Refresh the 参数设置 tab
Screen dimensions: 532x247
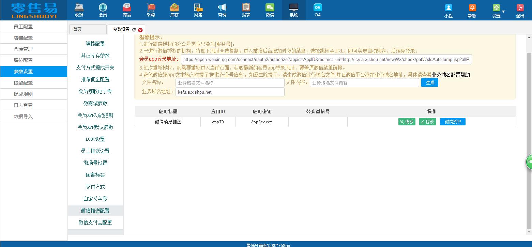[x=135, y=30]
